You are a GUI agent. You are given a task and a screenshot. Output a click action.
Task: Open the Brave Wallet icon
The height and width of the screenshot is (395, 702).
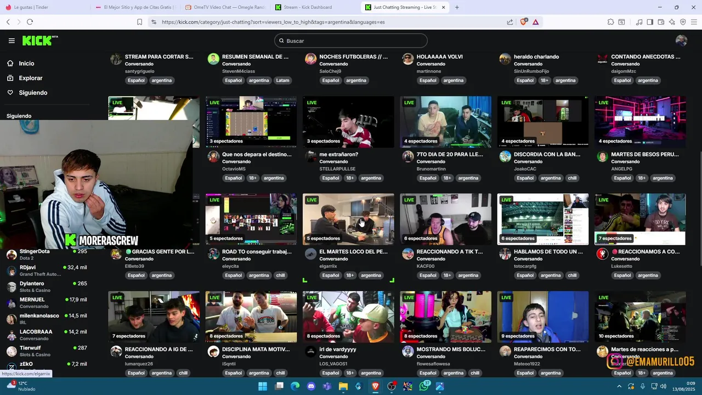coord(661,22)
